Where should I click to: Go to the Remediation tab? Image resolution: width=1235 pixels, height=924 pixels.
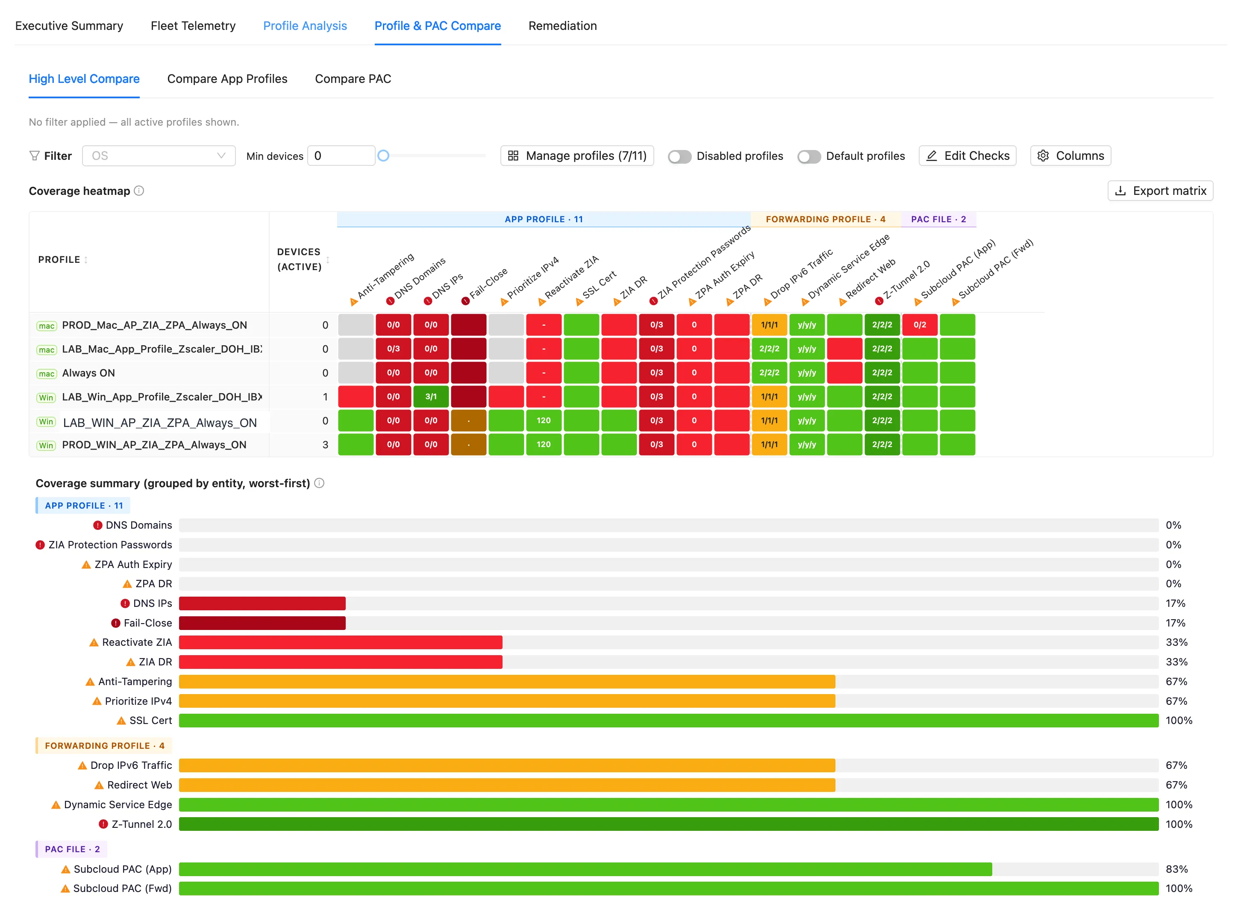(x=562, y=26)
